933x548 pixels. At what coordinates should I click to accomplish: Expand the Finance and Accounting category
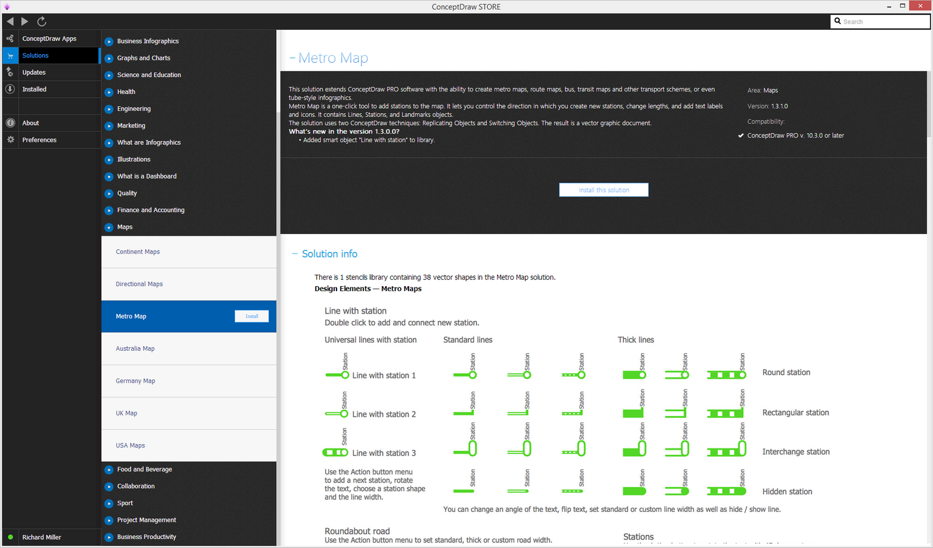109,210
